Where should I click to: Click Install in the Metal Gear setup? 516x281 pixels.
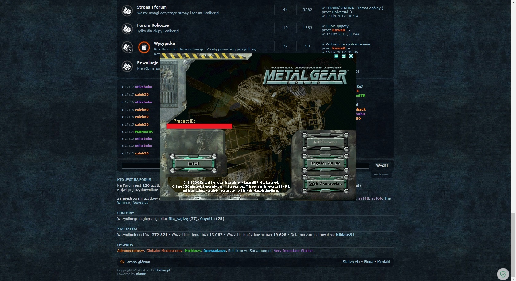click(193, 163)
